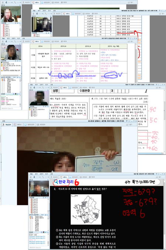
Task: Select 세미나 tab in score table window
Action: pyautogui.click(x=66, y=14)
